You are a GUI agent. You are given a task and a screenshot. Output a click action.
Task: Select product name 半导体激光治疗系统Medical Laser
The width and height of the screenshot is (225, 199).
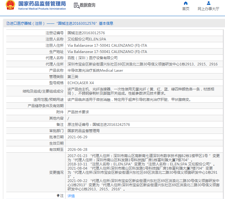tap(95, 70)
